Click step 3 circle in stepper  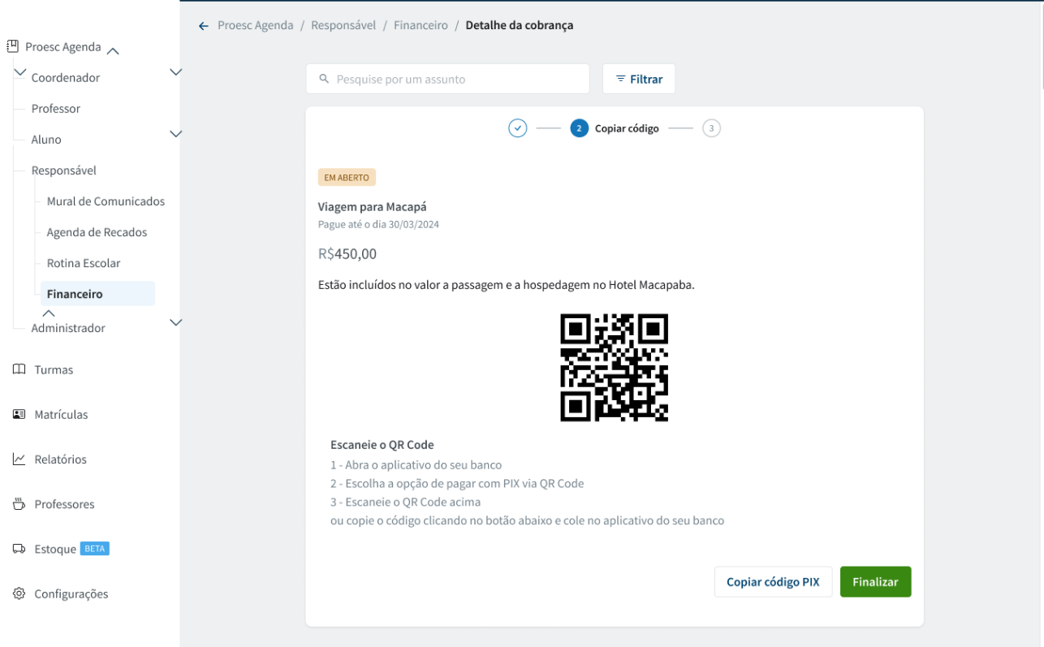(x=711, y=128)
